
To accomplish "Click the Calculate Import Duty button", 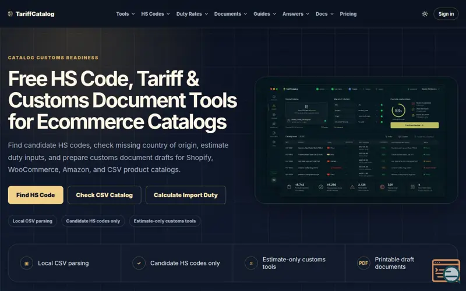I will click(x=186, y=195).
